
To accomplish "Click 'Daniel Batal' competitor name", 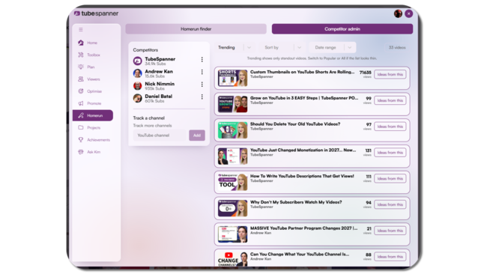I will pyautogui.click(x=158, y=96).
